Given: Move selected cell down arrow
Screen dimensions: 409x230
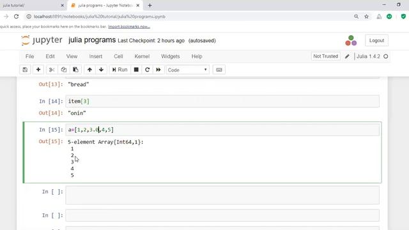Looking at the screenshot, I should tap(101, 70).
